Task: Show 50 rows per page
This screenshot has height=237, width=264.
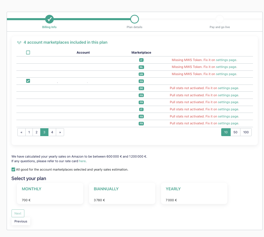Action: click(235, 132)
